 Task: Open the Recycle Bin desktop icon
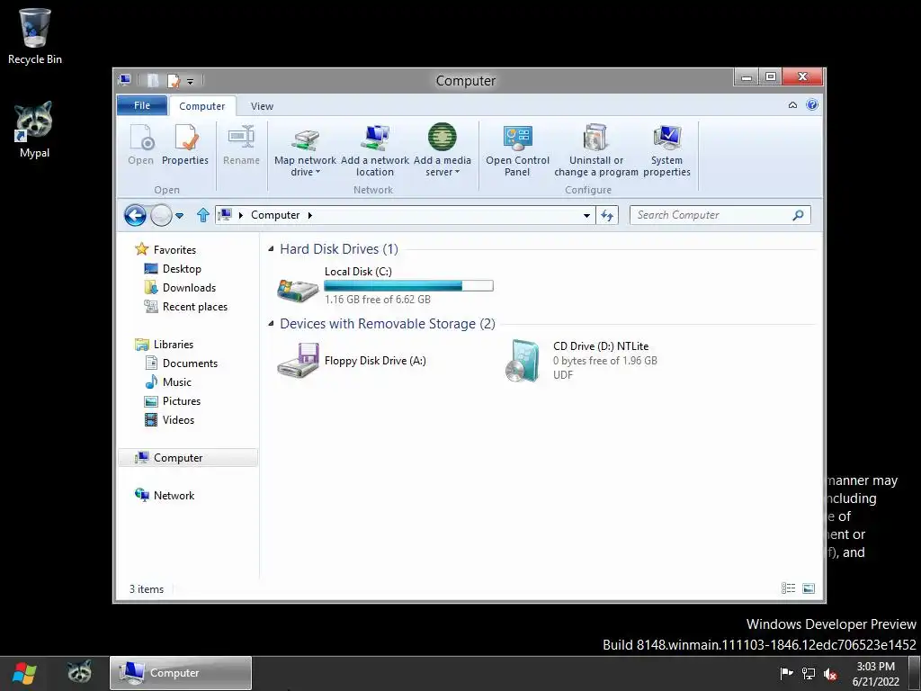(35, 36)
